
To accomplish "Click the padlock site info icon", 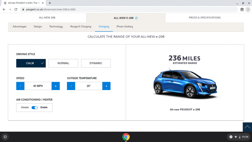I will pyautogui.click(x=23, y=10).
